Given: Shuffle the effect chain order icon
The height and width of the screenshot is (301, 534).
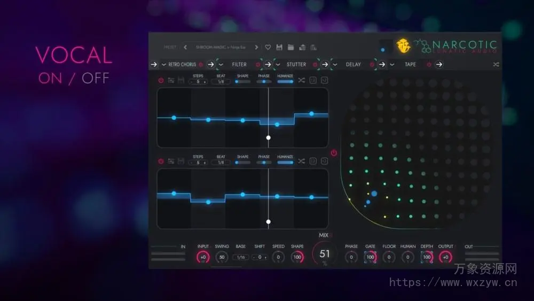Looking at the screenshot, I should tap(496, 65).
